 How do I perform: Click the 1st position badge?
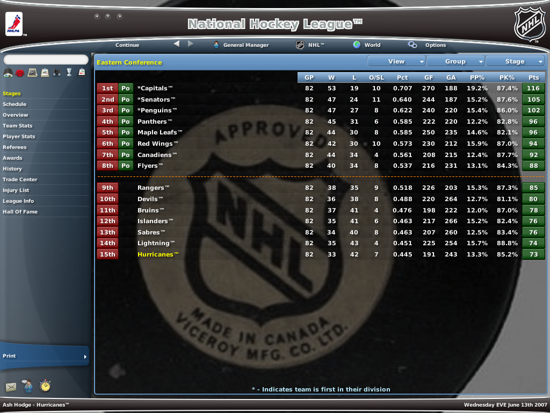[x=107, y=89]
